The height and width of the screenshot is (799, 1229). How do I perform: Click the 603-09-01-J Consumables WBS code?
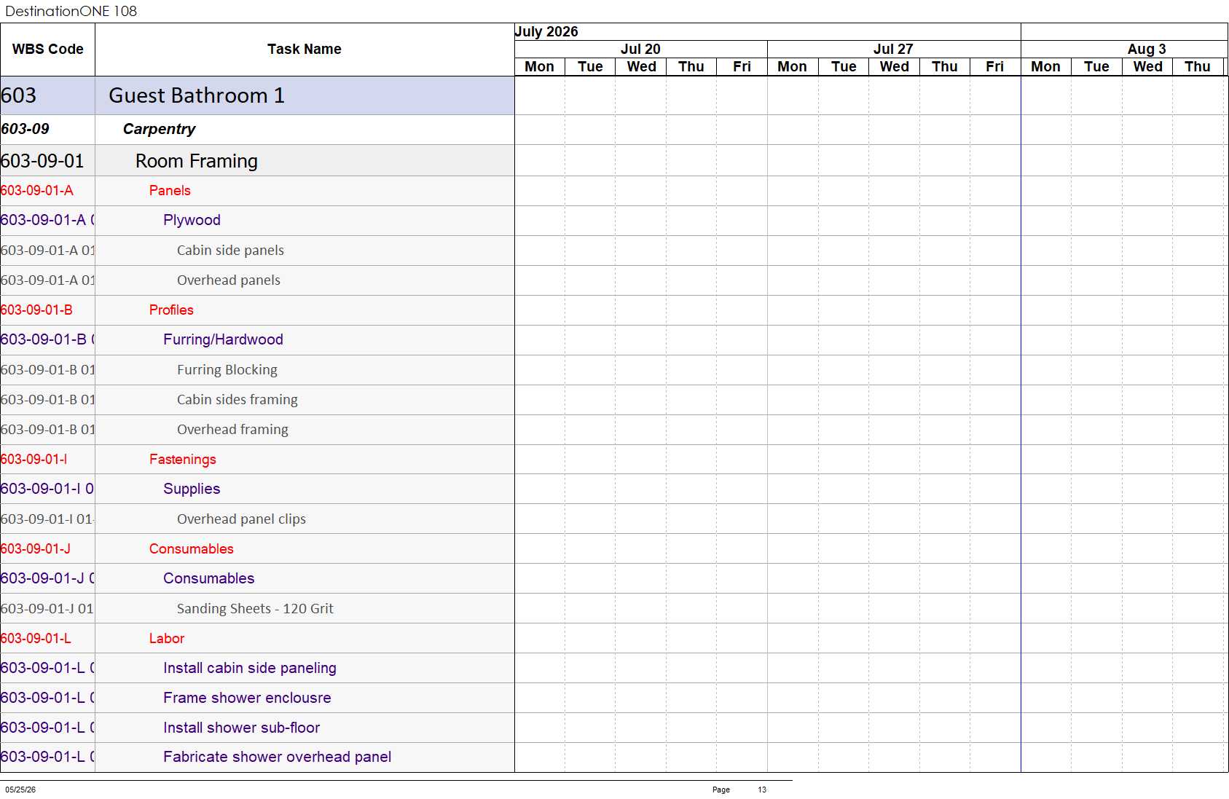tap(36, 549)
